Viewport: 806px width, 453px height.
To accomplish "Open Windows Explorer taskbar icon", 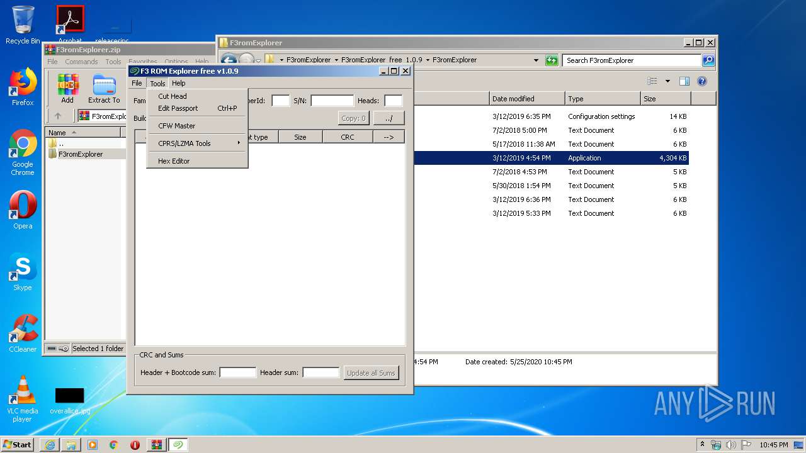I will tap(71, 445).
